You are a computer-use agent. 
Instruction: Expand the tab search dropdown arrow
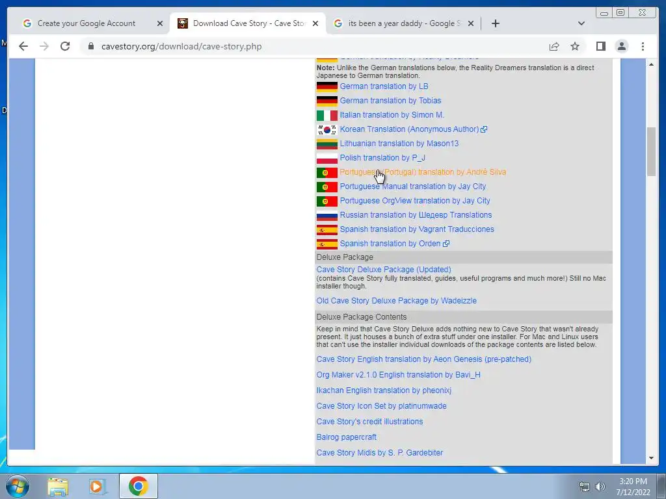(x=581, y=23)
